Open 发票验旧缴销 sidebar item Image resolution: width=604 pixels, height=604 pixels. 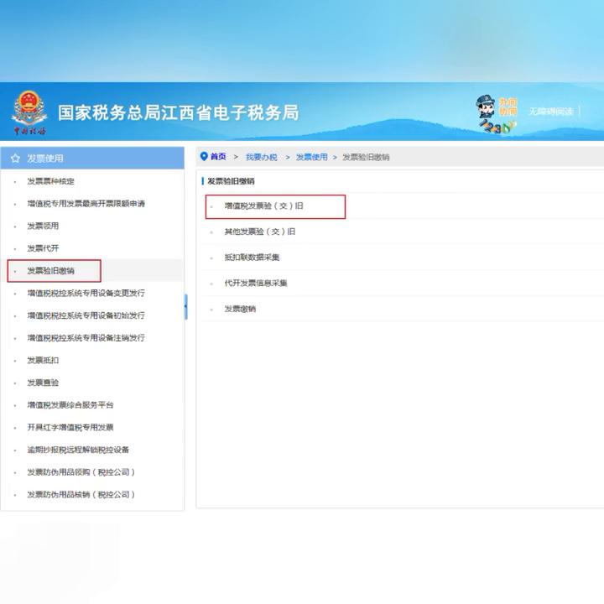(50, 271)
